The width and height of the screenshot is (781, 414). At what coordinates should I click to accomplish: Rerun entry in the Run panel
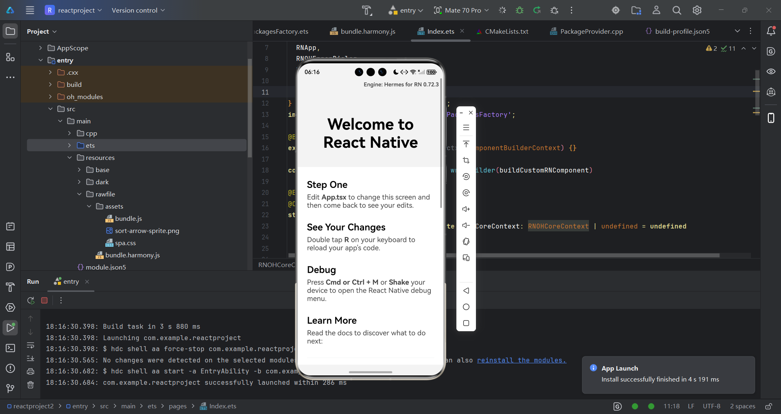click(31, 300)
